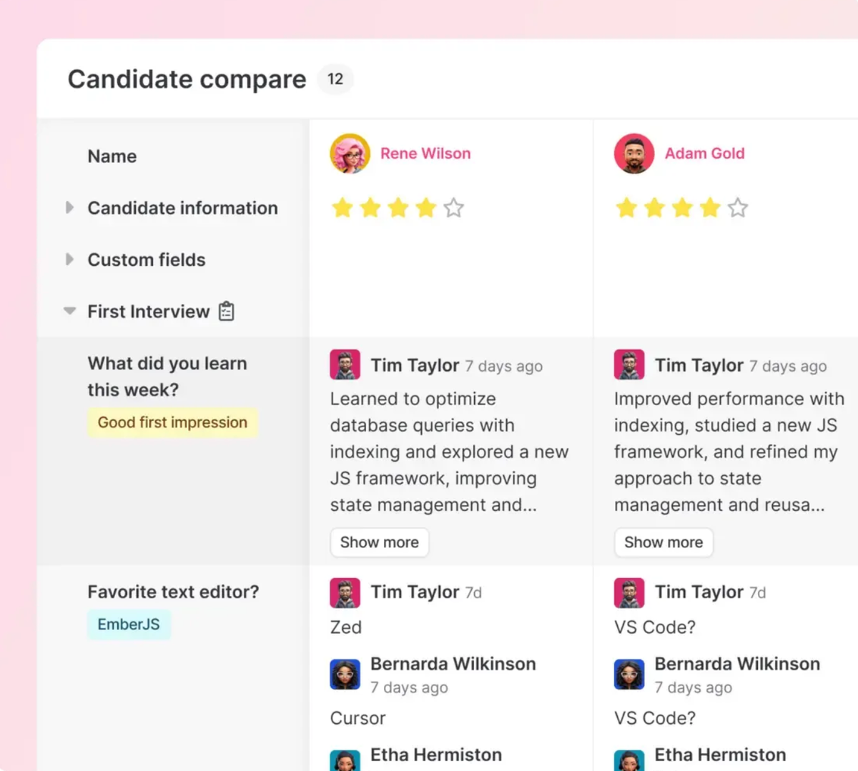The width and height of the screenshot is (858, 771).
Task: Expand the Candidate information section
Action: [x=69, y=208]
